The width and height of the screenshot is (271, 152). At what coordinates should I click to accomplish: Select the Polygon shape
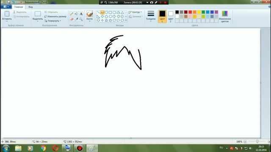118,13
